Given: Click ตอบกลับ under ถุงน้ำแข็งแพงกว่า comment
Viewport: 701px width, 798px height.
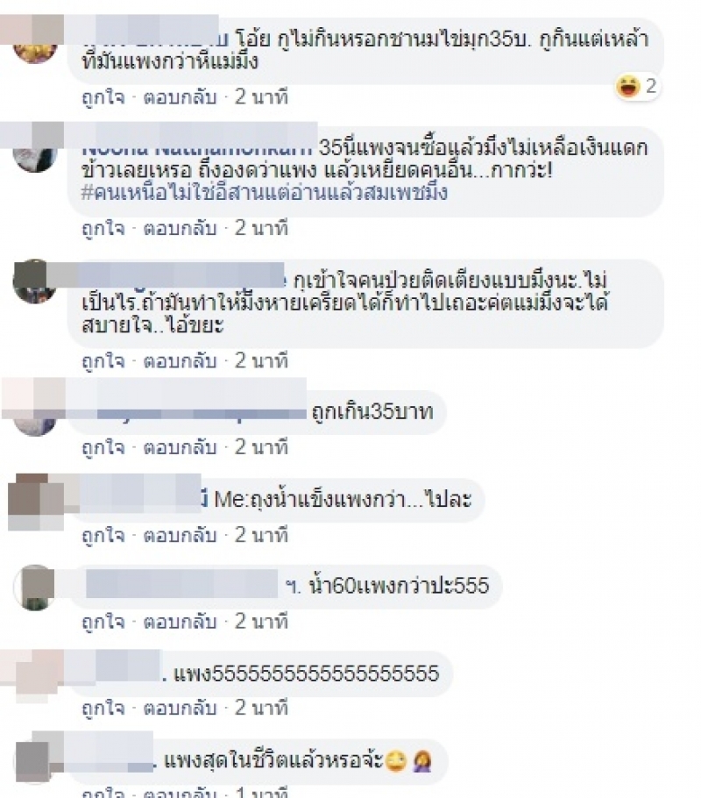Looking at the screenshot, I should 181,535.
